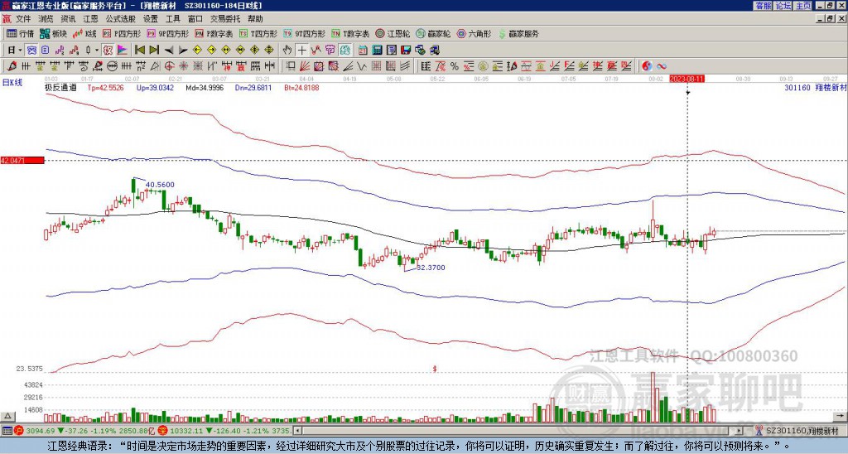Image resolution: width=848 pixels, height=454 pixels.
Task: Click the 论坛 forum button
Action: point(783,6)
